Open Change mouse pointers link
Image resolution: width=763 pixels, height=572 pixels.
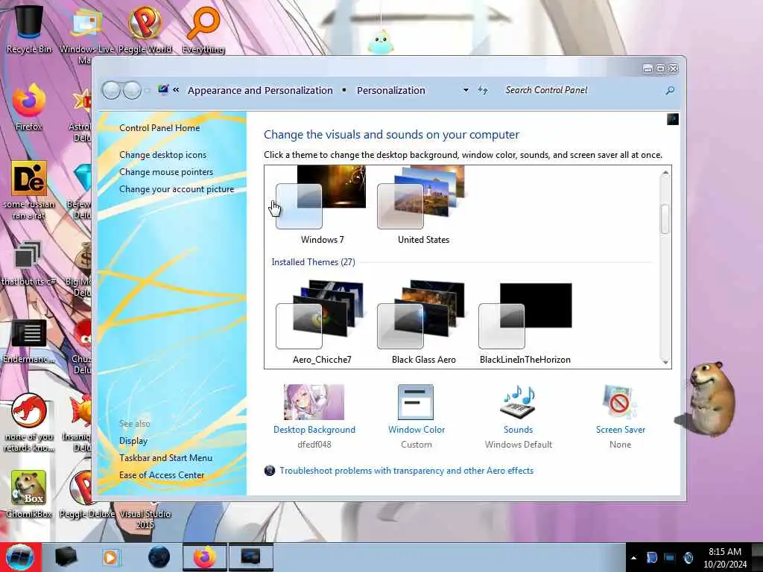(166, 172)
